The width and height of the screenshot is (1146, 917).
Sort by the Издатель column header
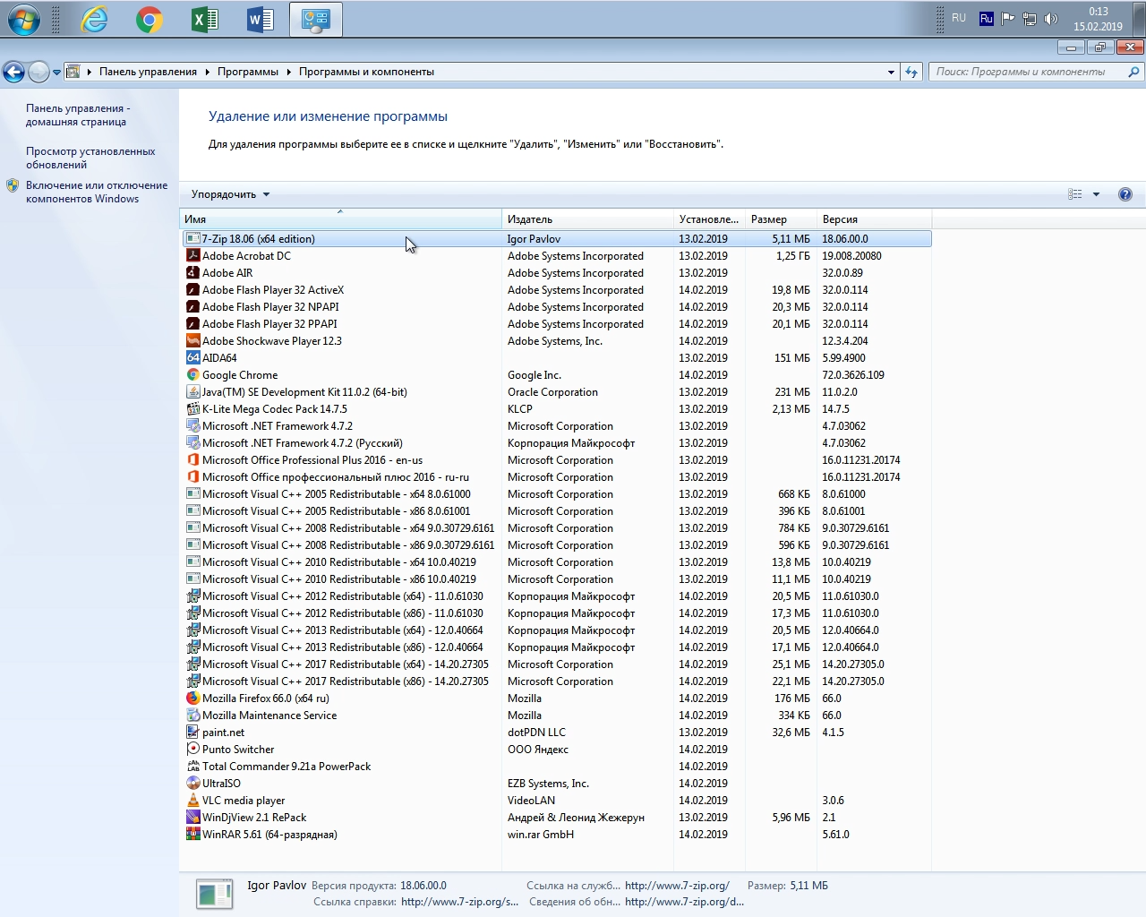click(x=587, y=219)
